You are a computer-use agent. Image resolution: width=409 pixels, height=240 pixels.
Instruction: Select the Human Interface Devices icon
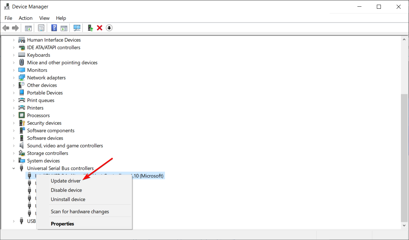22,40
